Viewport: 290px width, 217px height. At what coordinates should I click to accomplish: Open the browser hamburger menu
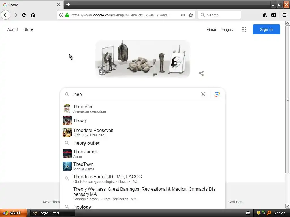click(x=285, y=15)
